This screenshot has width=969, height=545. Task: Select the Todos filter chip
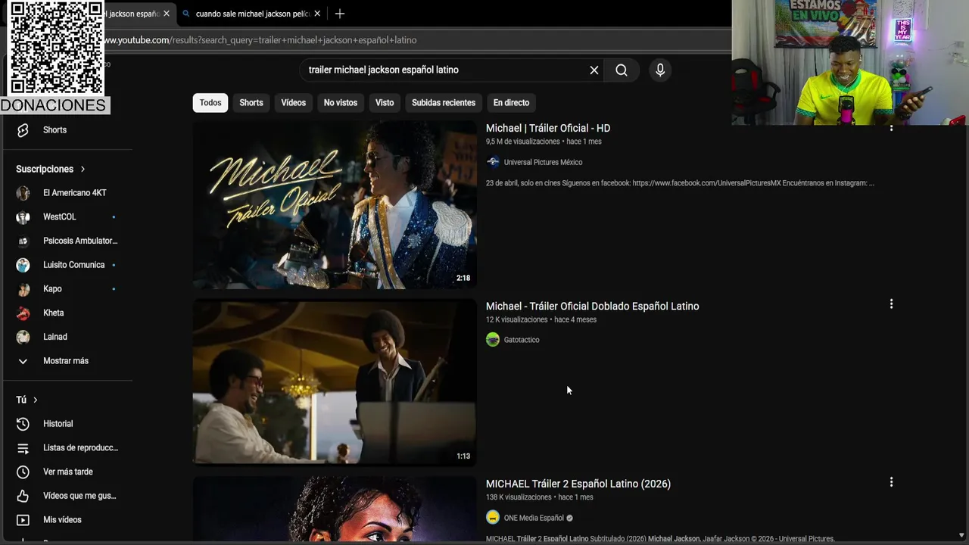pyautogui.click(x=210, y=103)
